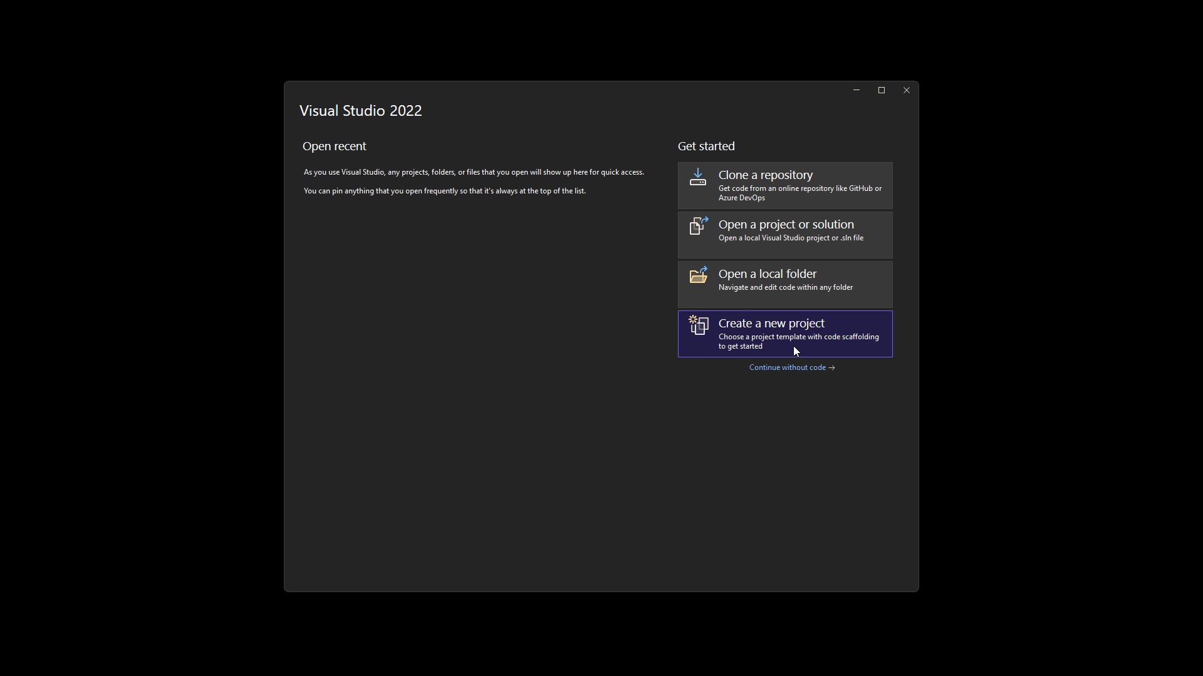1203x676 pixels.
Task: Click the GitHub or Azure DevOps description text
Action: pyautogui.click(x=799, y=193)
